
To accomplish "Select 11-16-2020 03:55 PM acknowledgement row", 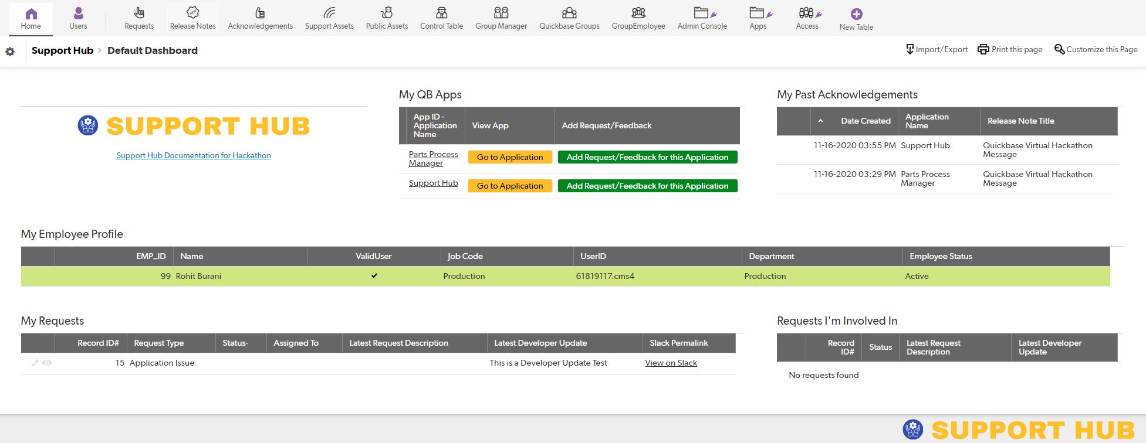I will pos(947,150).
